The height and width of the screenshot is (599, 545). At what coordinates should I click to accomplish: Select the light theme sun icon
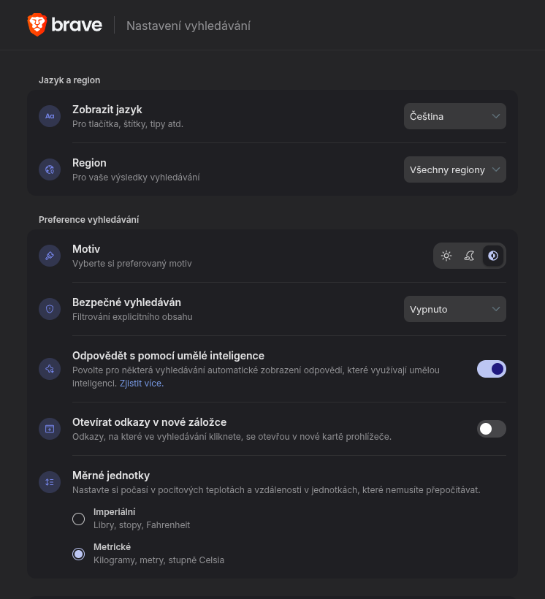(x=446, y=256)
